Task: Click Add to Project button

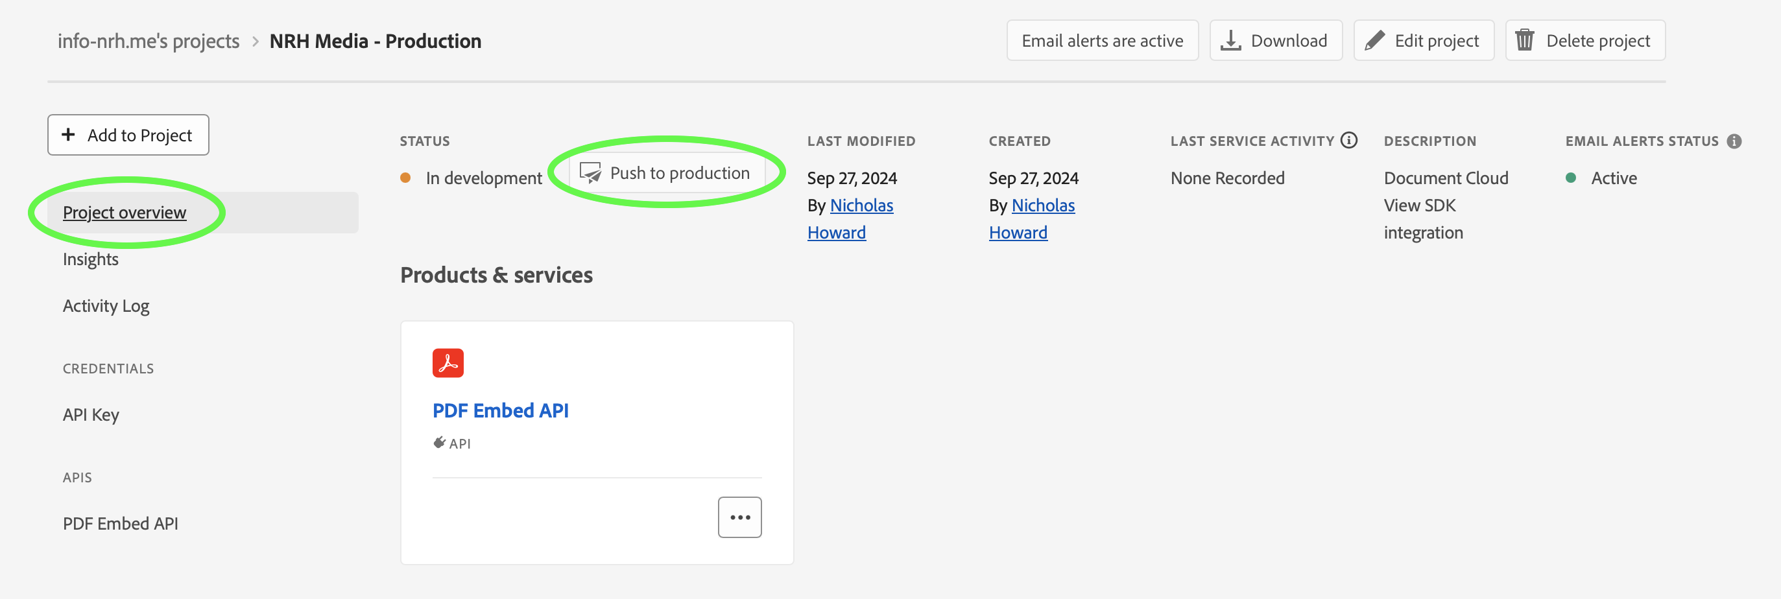Action: [128, 135]
